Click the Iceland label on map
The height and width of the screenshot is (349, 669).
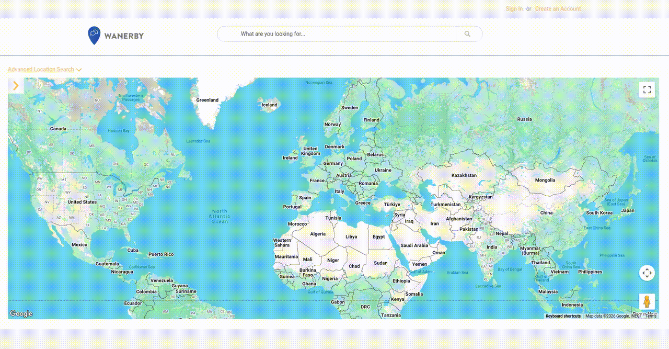[270, 105]
